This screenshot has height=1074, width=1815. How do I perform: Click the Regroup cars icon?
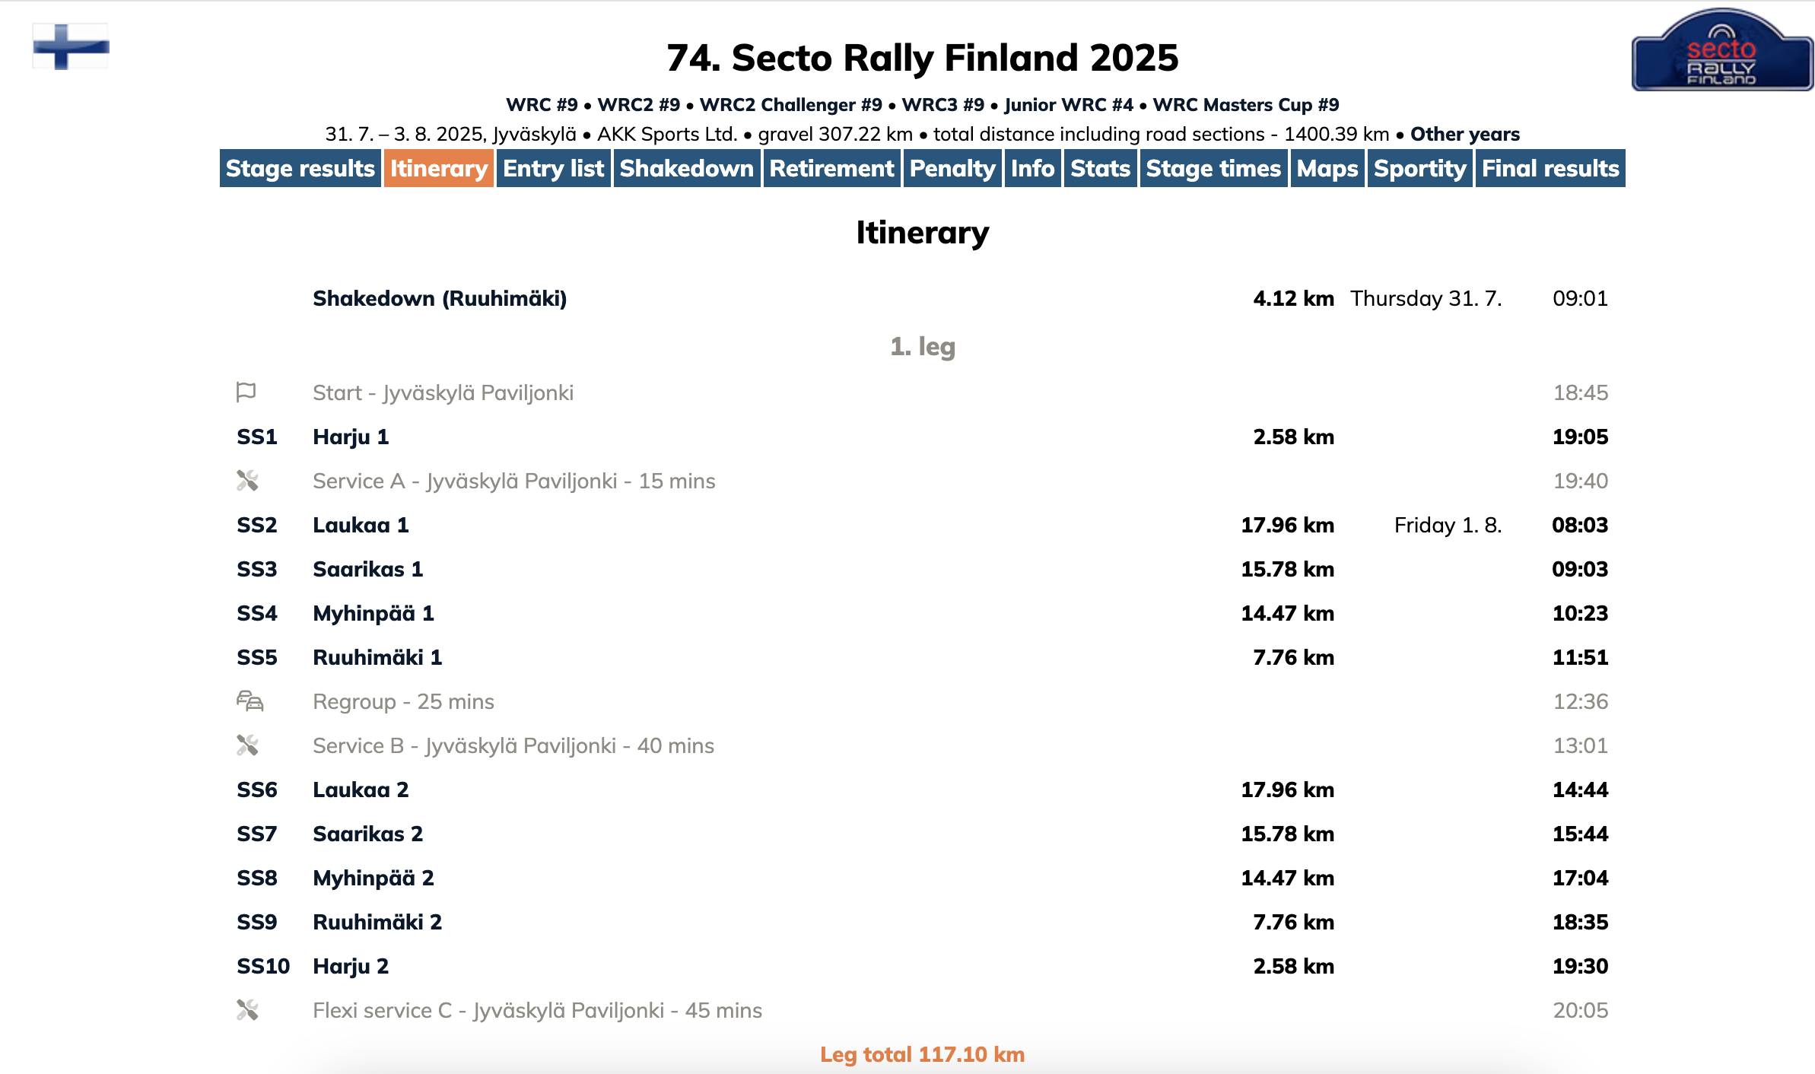[250, 701]
